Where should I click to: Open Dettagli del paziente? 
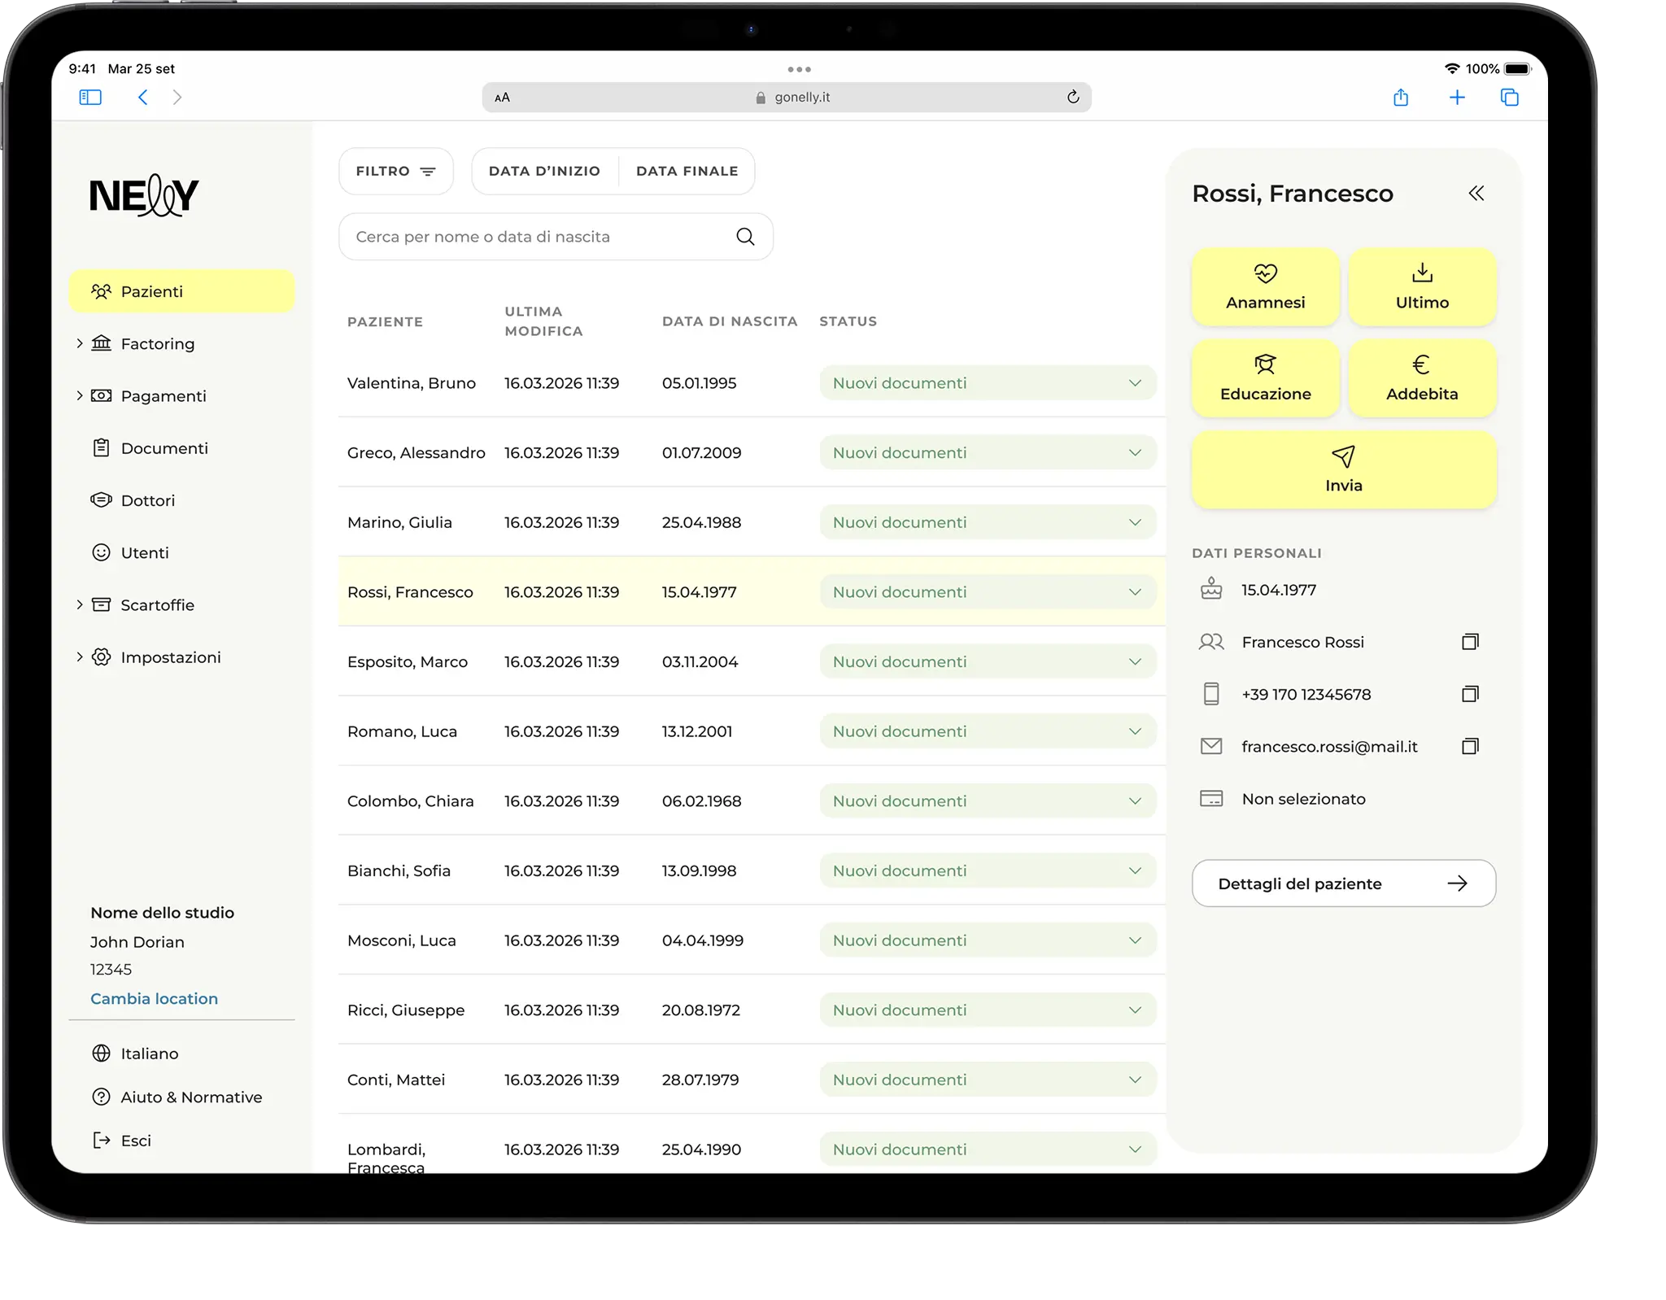1343,883
